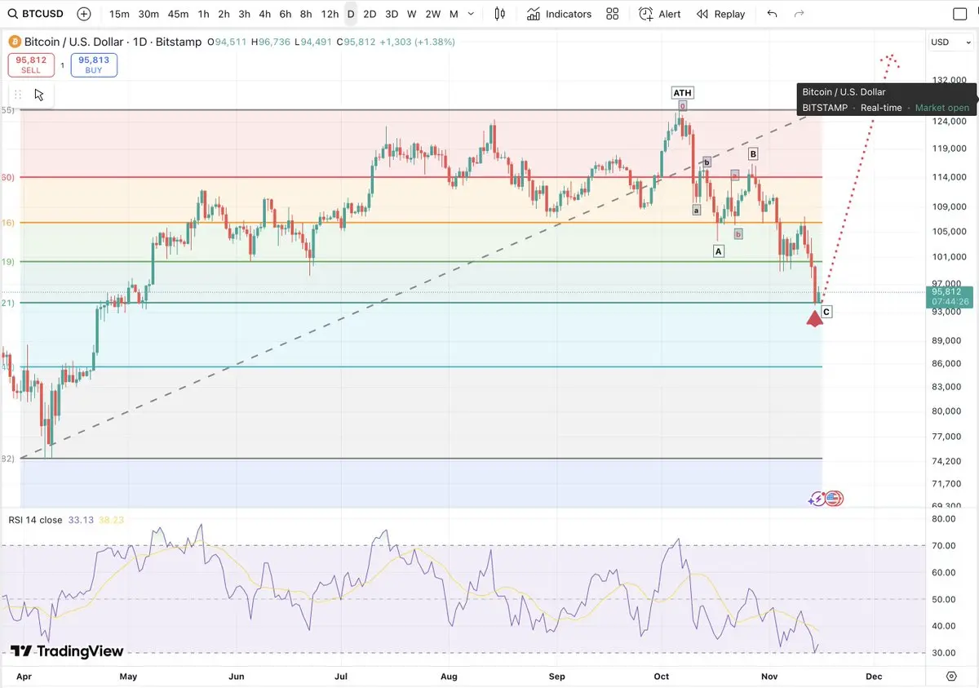979x688 pixels.
Task: Switch to the 4h timeframe
Action: tap(264, 14)
